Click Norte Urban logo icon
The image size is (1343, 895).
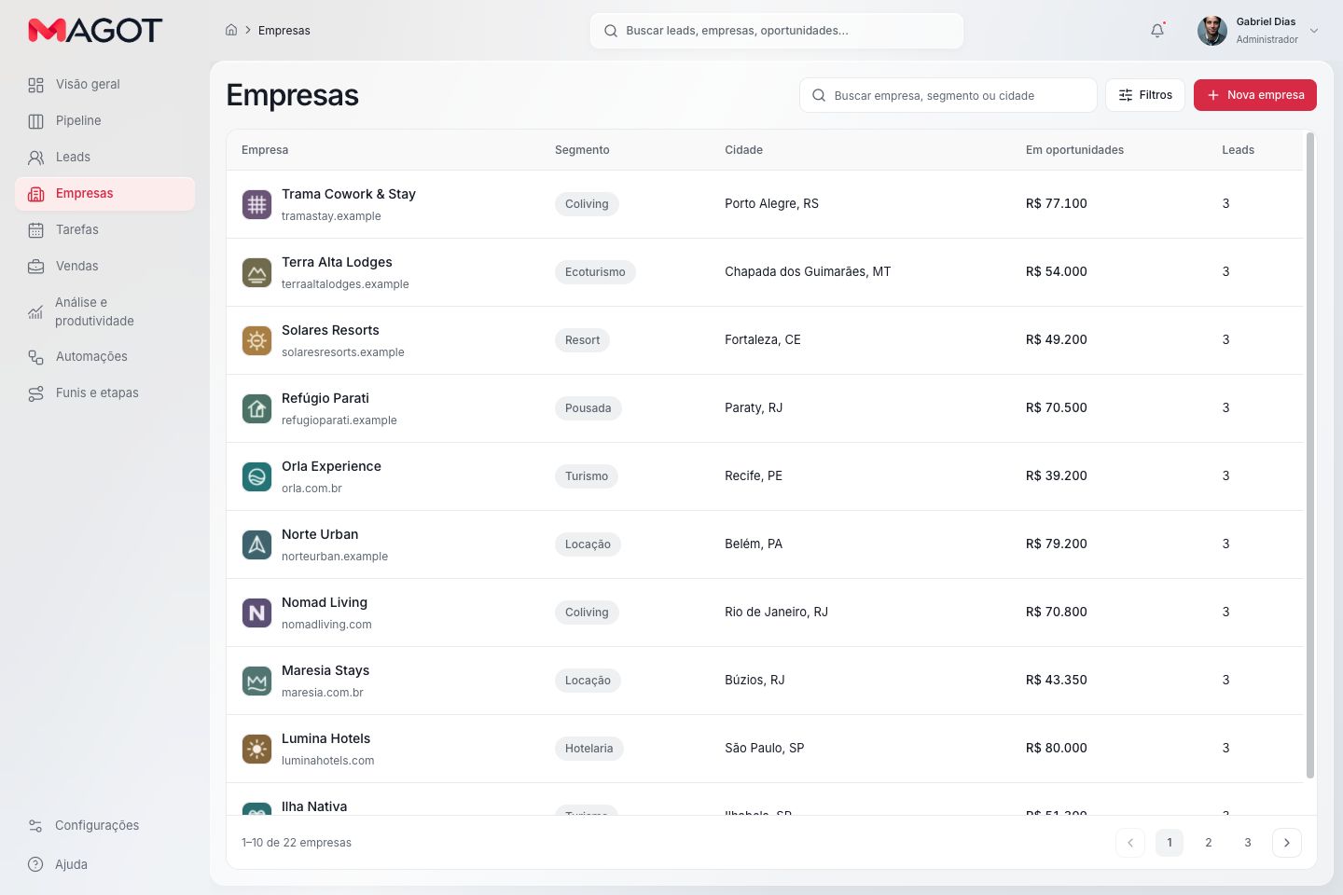256,544
